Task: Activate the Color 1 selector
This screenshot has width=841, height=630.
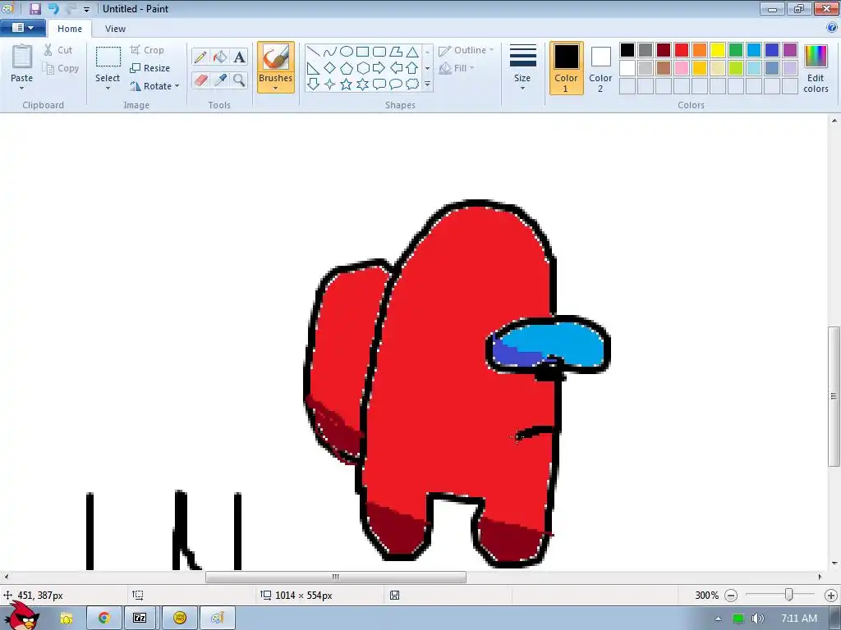Action: tap(567, 67)
